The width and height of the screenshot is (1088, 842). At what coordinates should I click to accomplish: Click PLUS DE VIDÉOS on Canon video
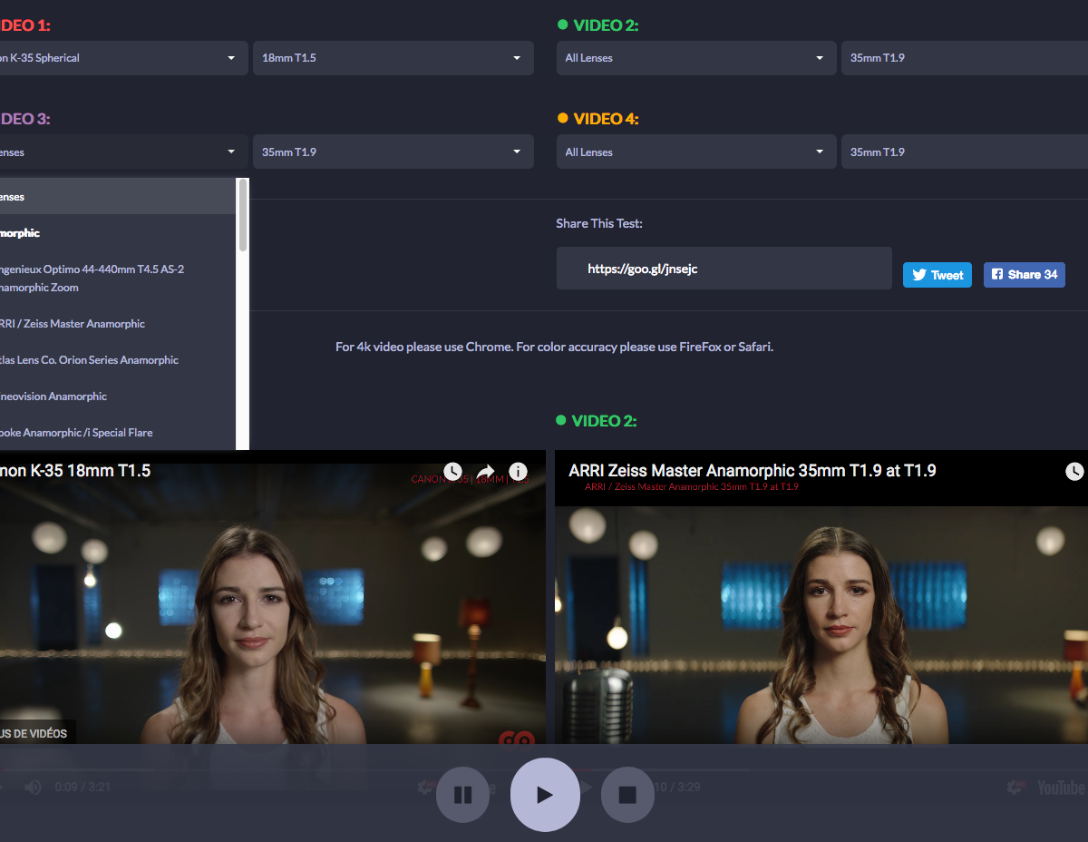tap(36, 733)
